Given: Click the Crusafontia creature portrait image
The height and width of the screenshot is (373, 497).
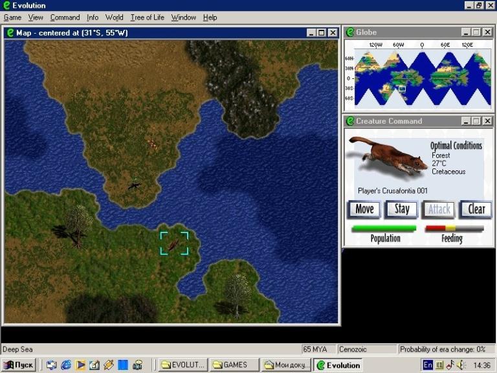Looking at the screenshot, I should coord(387,157).
